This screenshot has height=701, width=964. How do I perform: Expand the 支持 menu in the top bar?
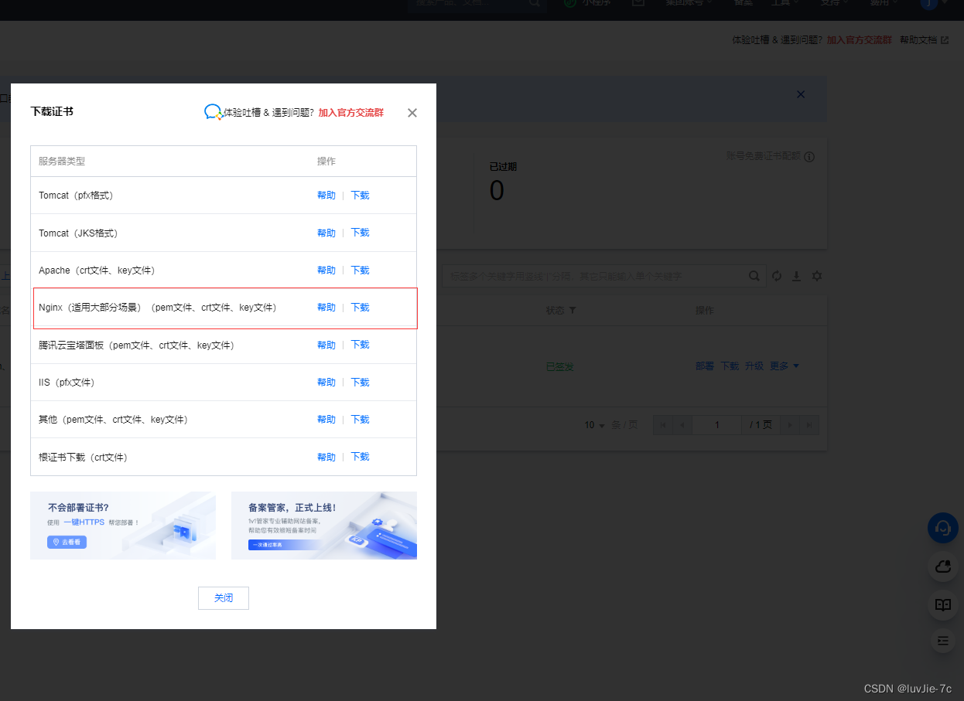click(x=835, y=3)
